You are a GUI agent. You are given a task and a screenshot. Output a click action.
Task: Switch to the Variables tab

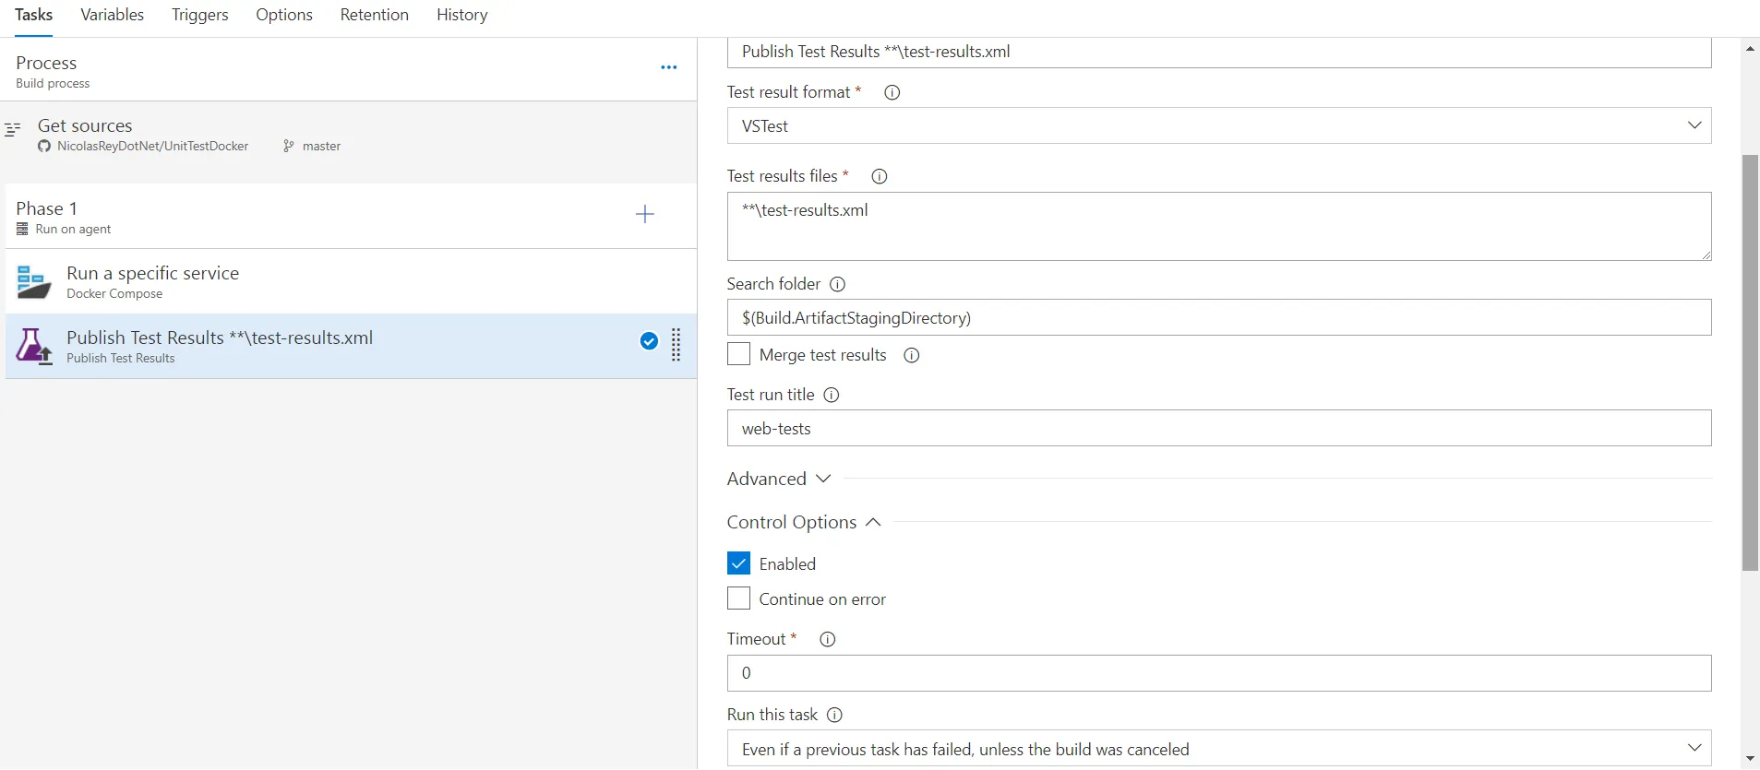click(x=113, y=15)
